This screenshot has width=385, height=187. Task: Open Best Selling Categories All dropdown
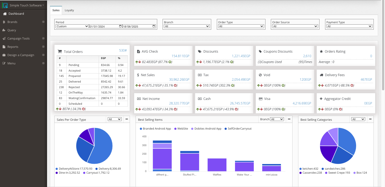pyautogui.click(x=358, y=119)
